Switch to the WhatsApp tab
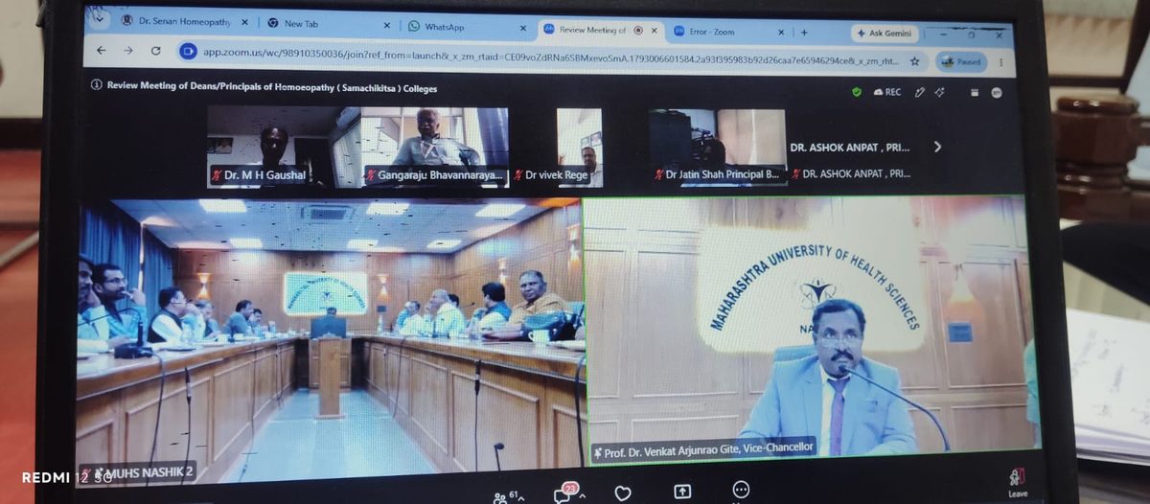The height and width of the screenshot is (504, 1150). tap(465, 28)
